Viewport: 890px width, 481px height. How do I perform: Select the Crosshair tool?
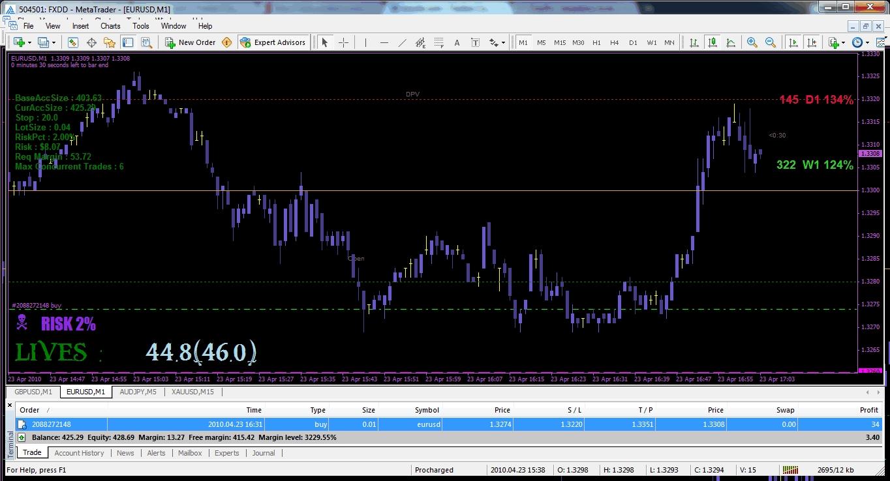click(343, 42)
